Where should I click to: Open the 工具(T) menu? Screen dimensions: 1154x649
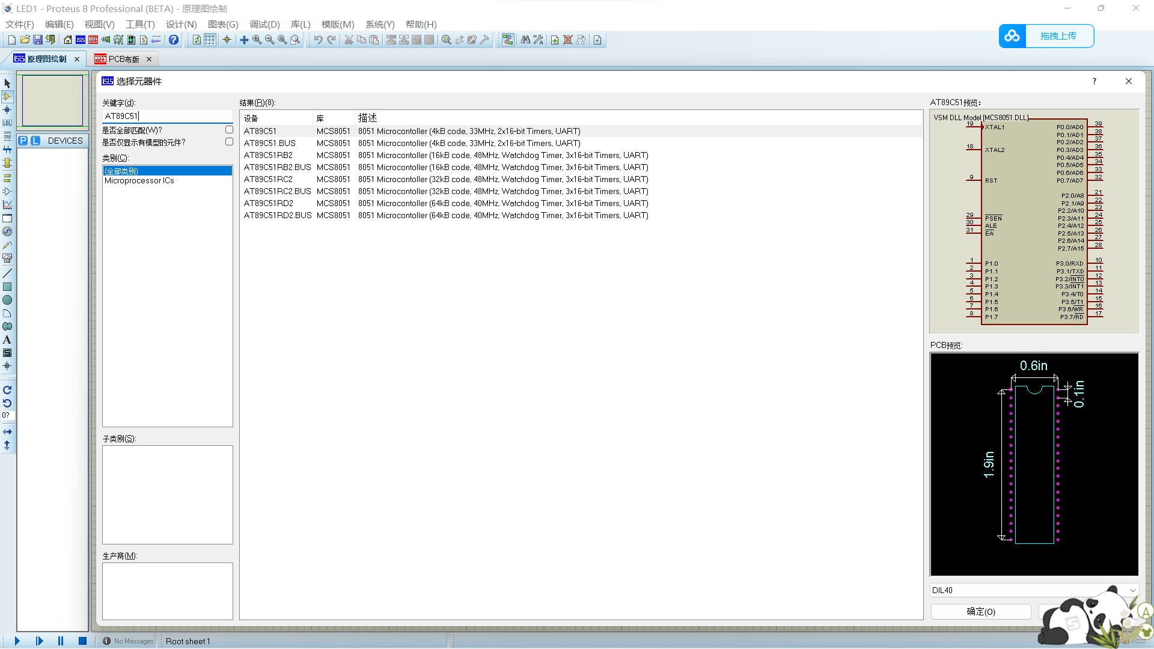[139, 25]
